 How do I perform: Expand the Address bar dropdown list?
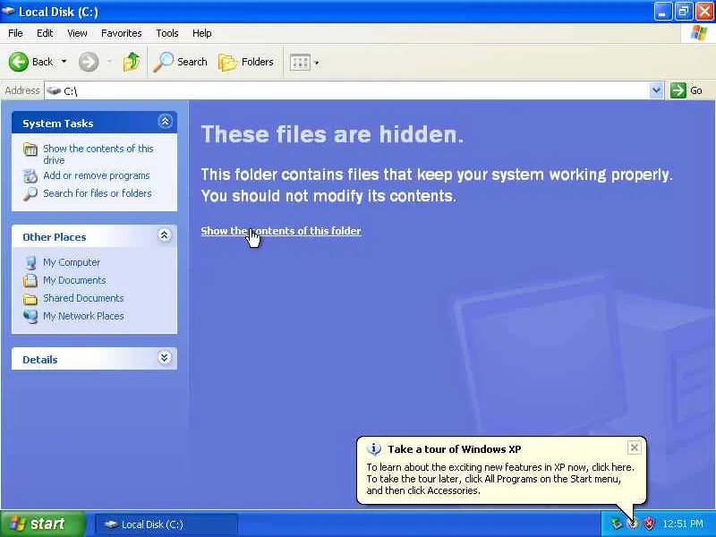(656, 90)
